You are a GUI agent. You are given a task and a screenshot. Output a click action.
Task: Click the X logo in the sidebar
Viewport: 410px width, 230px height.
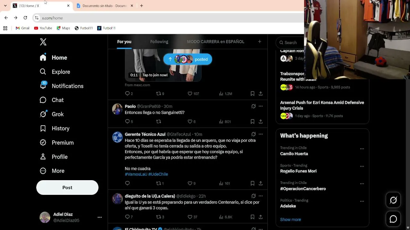point(43,42)
